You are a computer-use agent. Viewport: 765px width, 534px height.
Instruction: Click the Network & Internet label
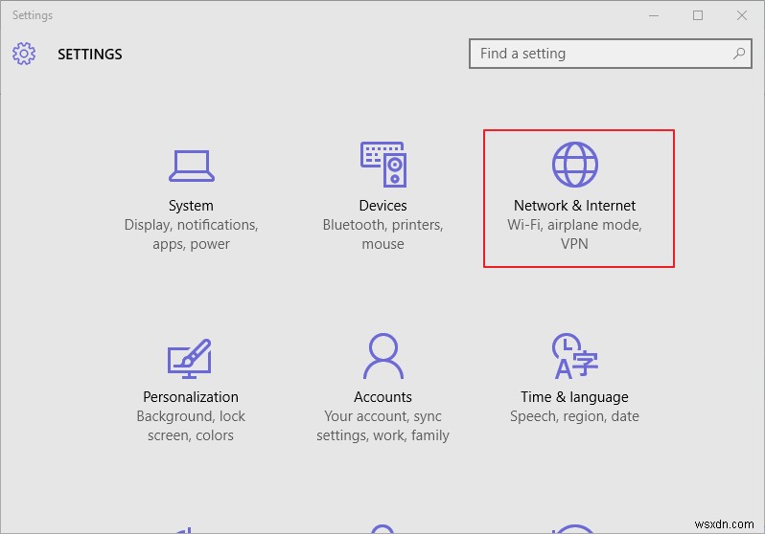pos(575,206)
